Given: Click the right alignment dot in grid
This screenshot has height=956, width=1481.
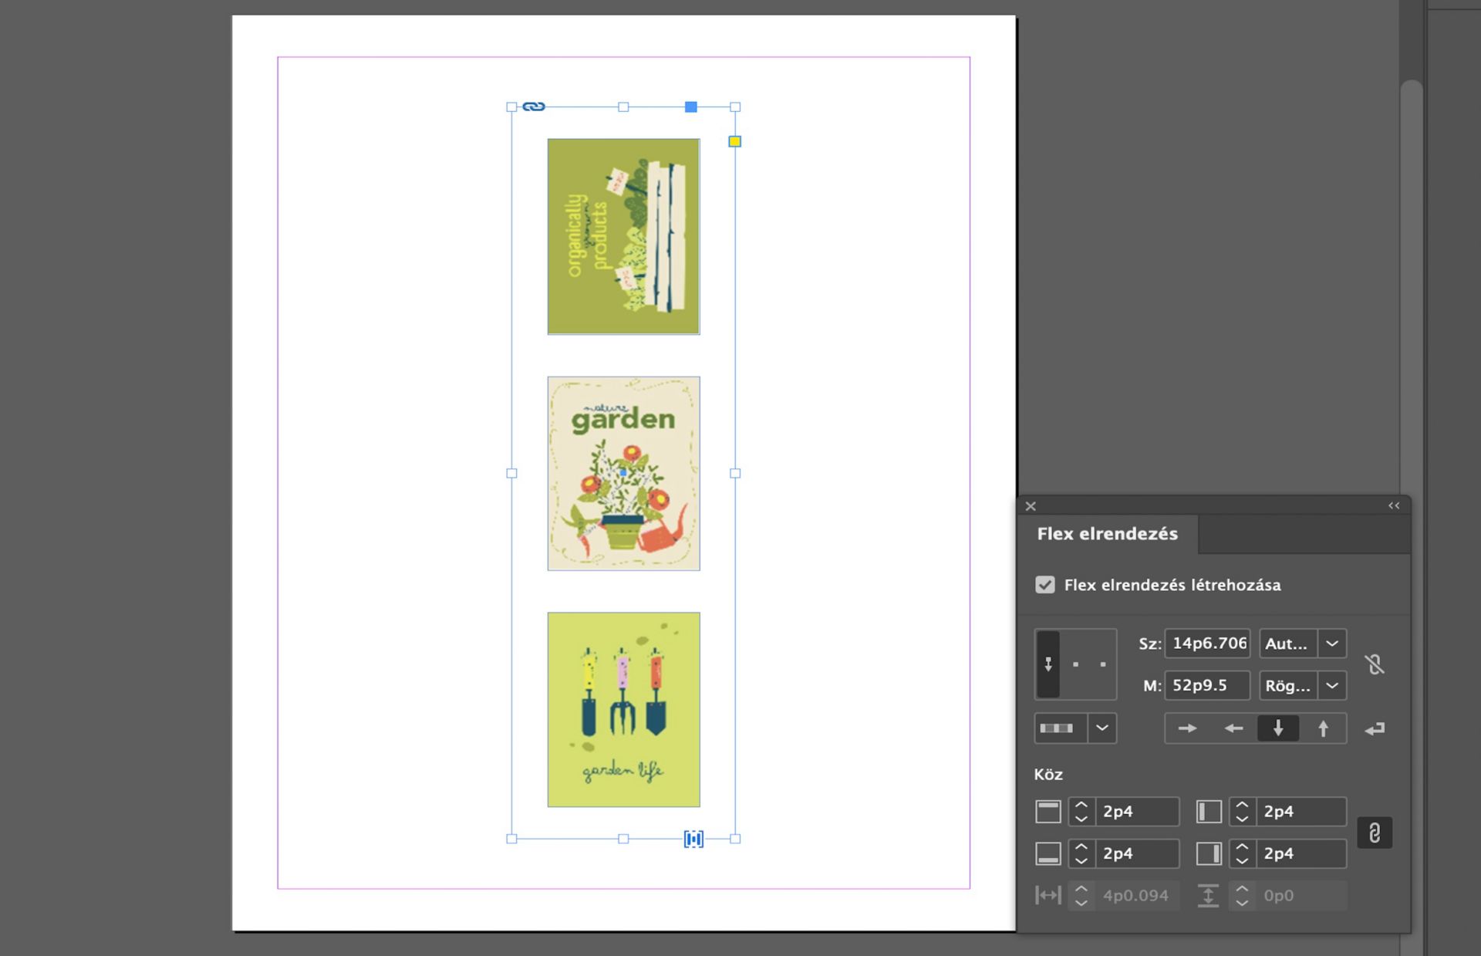Looking at the screenshot, I should pyautogui.click(x=1103, y=664).
